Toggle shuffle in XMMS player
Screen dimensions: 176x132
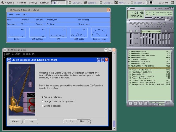[159, 24]
